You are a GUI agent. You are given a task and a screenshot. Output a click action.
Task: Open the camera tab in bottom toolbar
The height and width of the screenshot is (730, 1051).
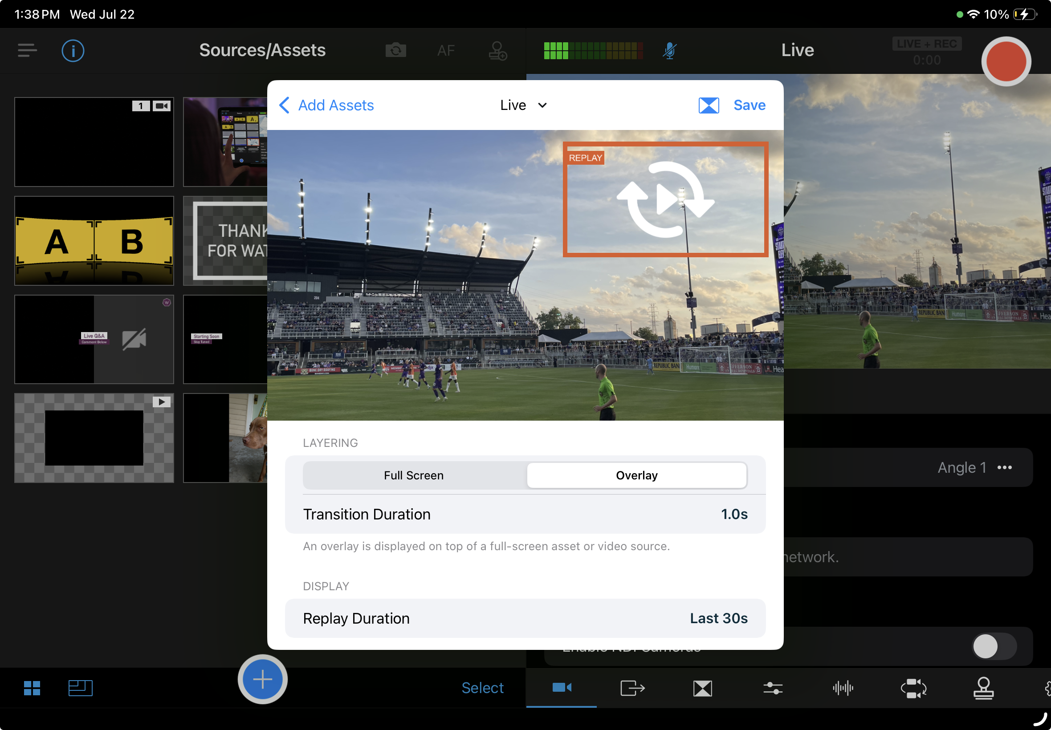click(562, 687)
